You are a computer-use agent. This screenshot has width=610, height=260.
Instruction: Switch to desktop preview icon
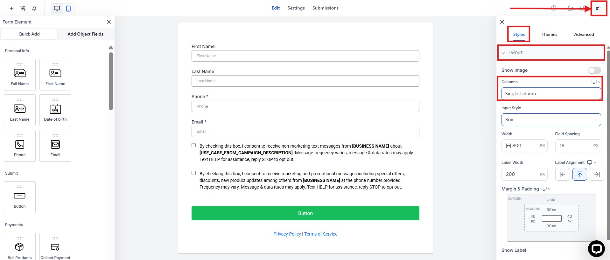[57, 9]
